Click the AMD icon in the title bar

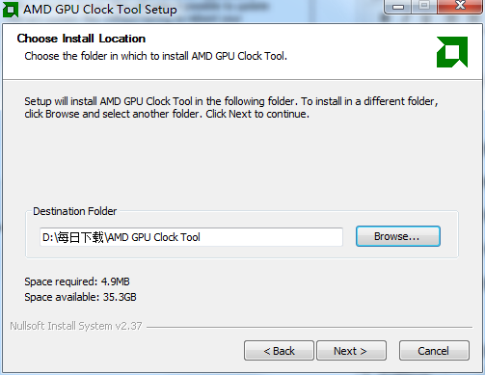11,10
